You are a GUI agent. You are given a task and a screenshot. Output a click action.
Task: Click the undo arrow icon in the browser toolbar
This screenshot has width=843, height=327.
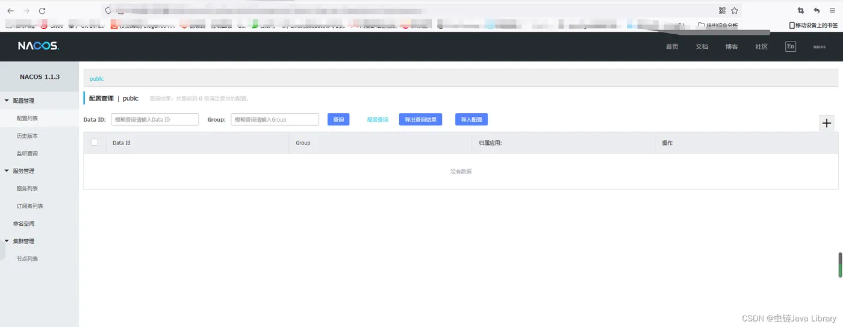pyautogui.click(x=817, y=10)
